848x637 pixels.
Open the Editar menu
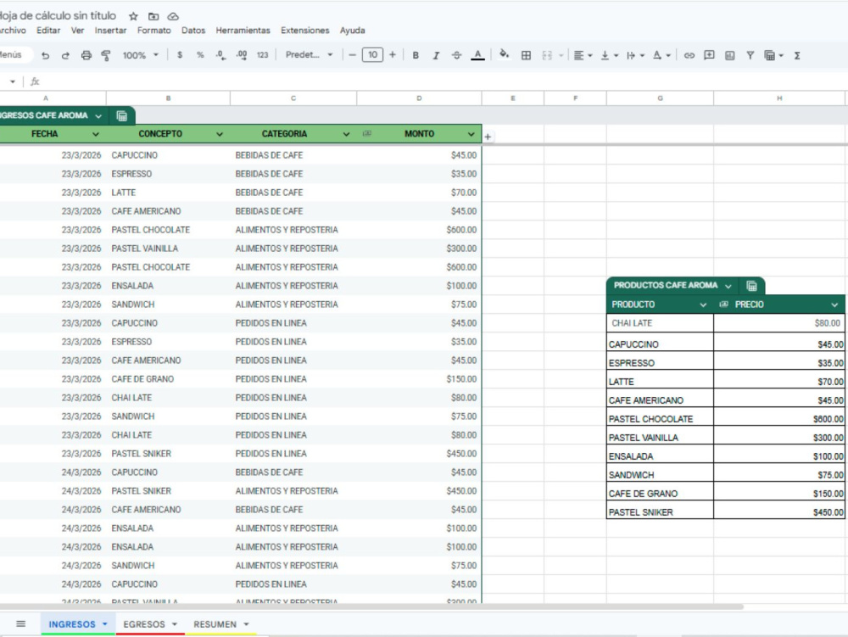click(48, 31)
